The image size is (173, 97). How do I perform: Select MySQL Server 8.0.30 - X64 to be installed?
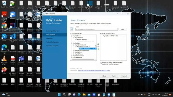click(110, 36)
